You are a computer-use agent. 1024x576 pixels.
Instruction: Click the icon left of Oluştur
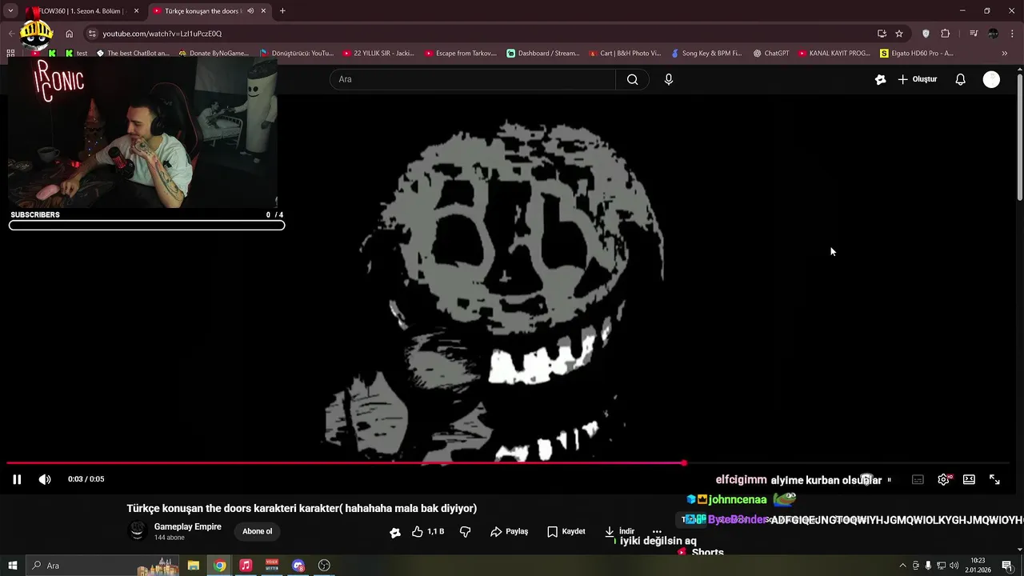click(x=880, y=79)
